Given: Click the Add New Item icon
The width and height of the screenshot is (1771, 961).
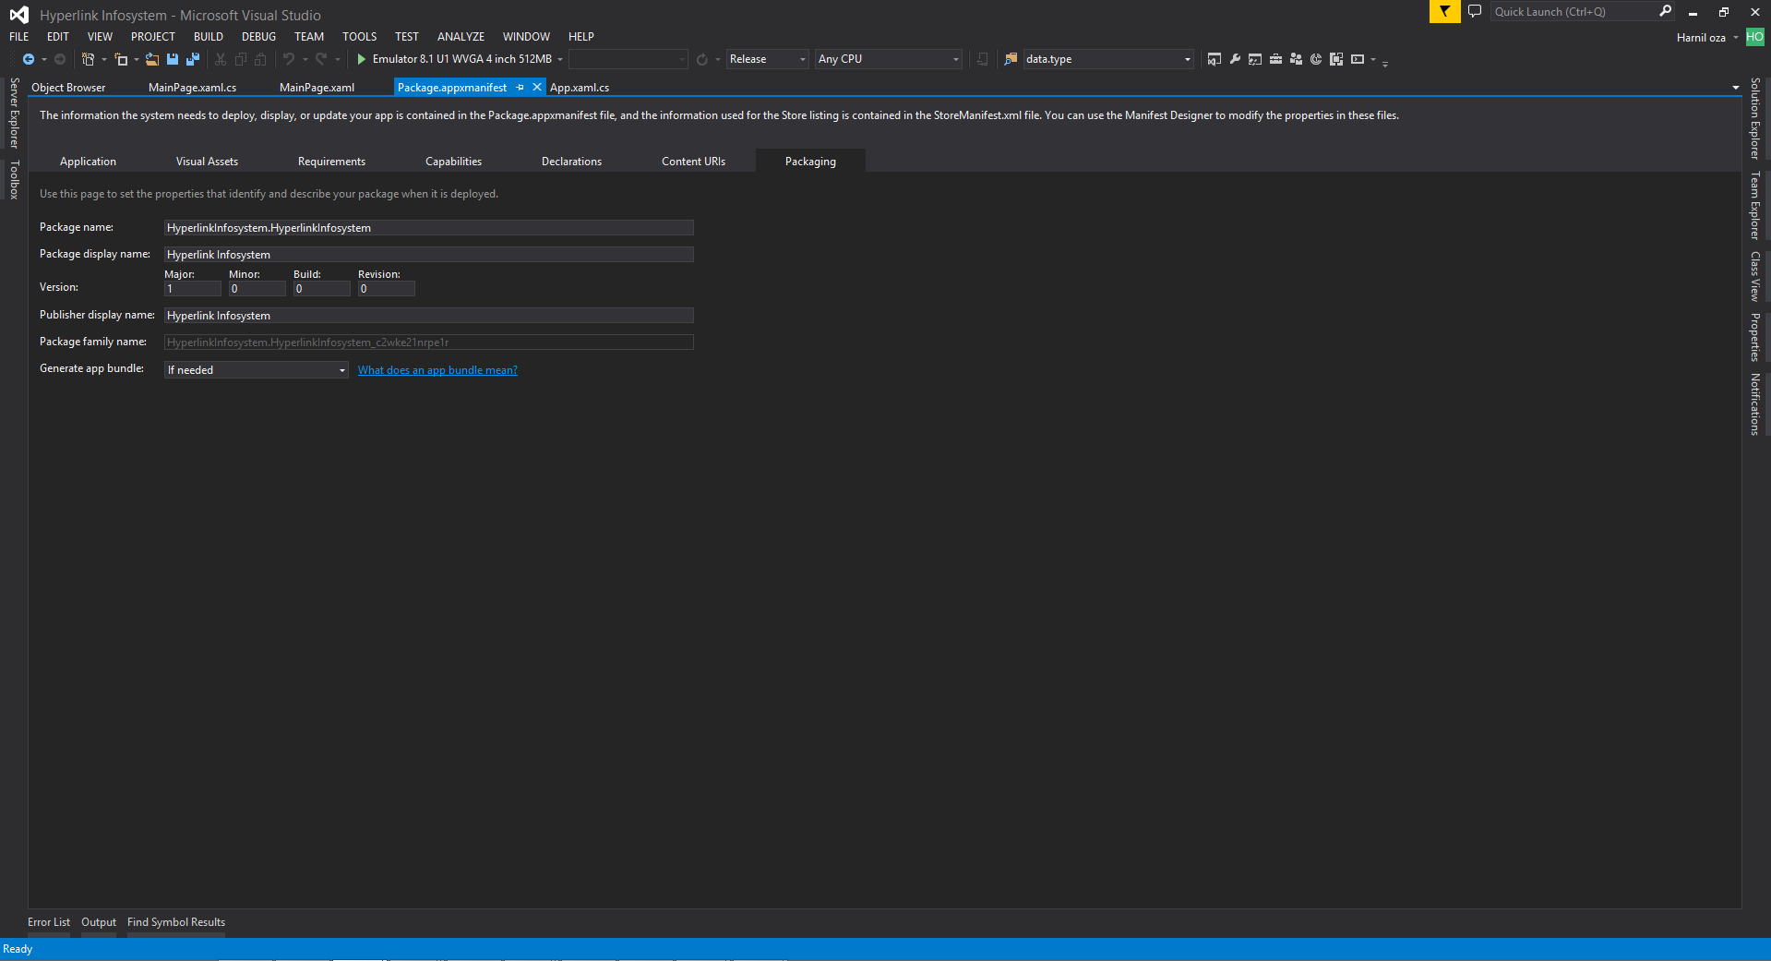Looking at the screenshot, I should pyautogui.click(x=121, y=59).
